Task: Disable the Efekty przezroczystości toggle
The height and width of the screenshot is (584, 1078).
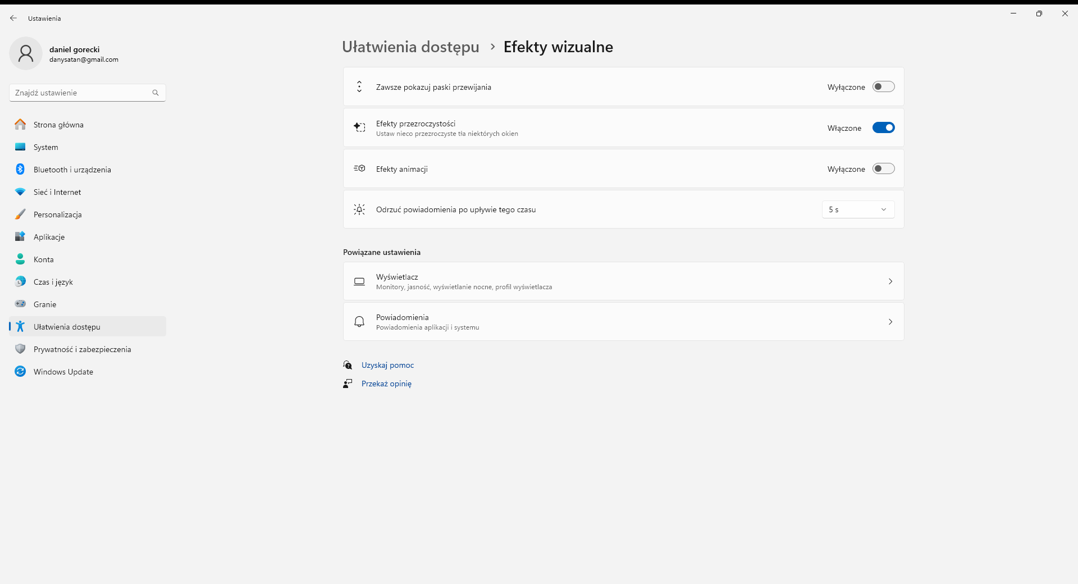Action: point(883,128)
